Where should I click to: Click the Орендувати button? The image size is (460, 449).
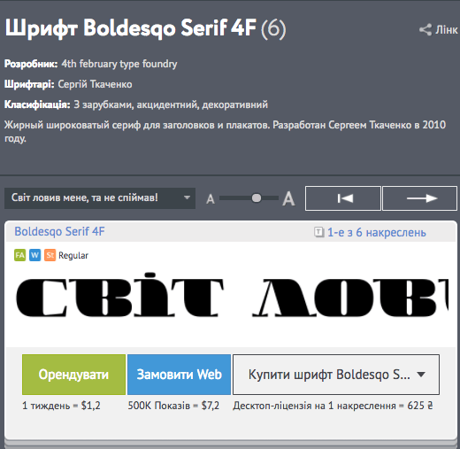73,375
